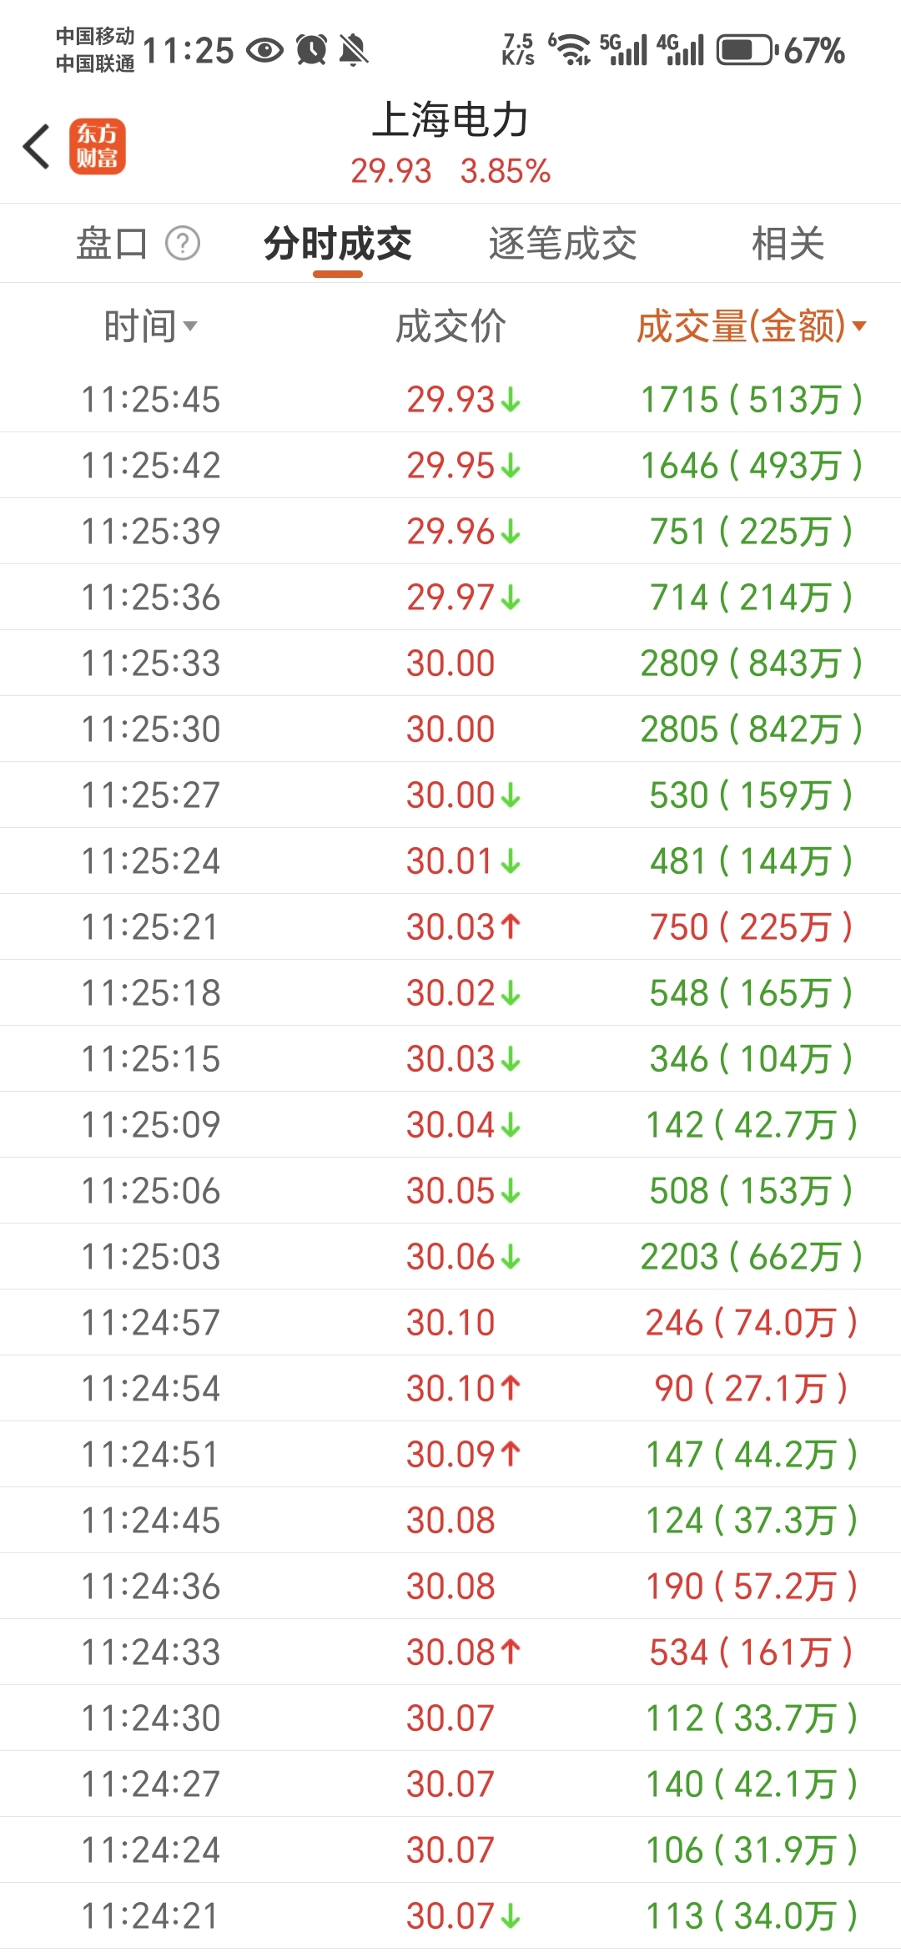Viewport: 901px width, 1953px height.
Task: Tap the question mark help icon beside 盘口
Action: [x=183, y=244]
